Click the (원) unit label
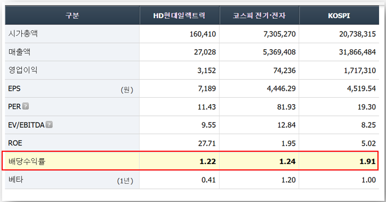This screenshot has width=386, height=202. (127, 90)
